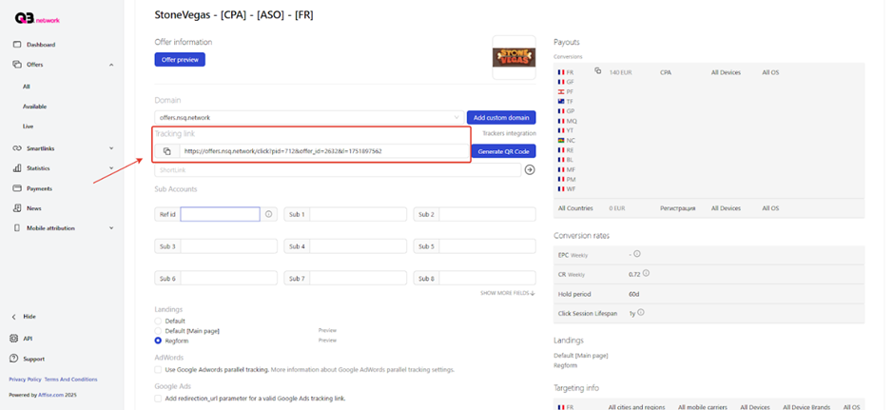Enable Google Adwords parallel tracking checkbox

click(x=158, y=369)
